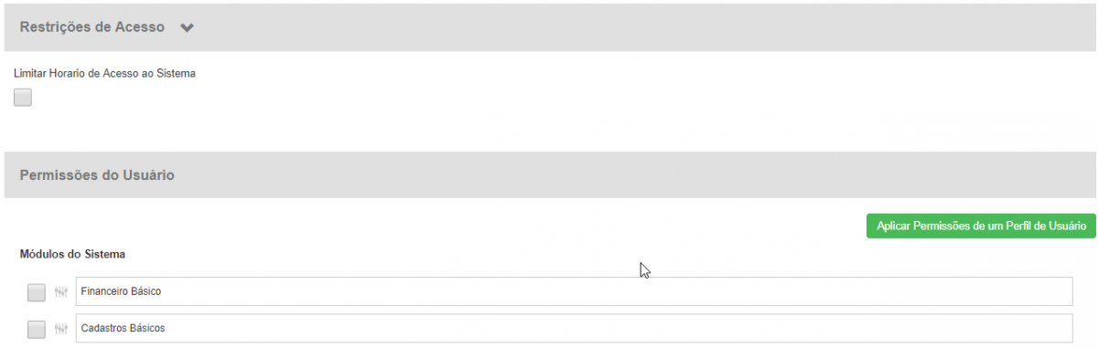
Task: Click the Cadastros Básicos module row
Action: [550, 328]
